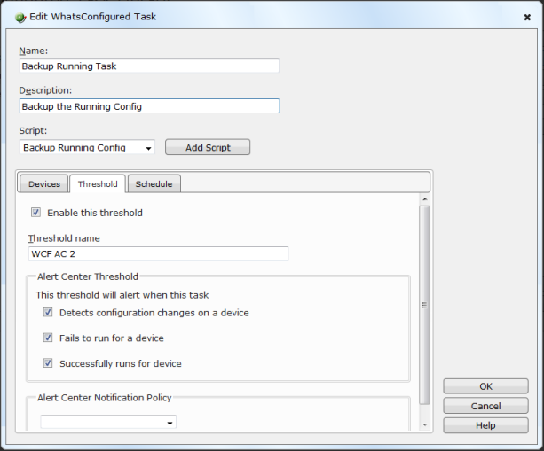Click the Add Script button

point(208,147)
